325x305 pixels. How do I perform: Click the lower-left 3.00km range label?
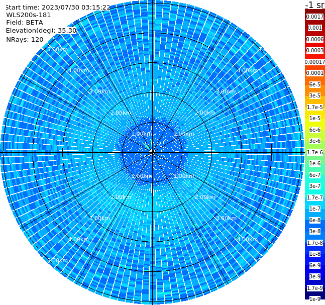point(99,218)
